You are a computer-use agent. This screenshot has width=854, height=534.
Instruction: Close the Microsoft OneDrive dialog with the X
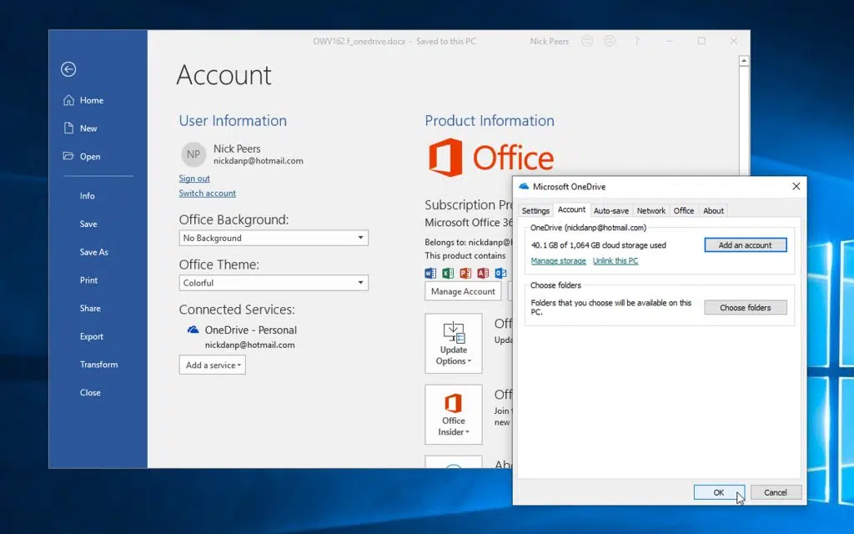796,186
